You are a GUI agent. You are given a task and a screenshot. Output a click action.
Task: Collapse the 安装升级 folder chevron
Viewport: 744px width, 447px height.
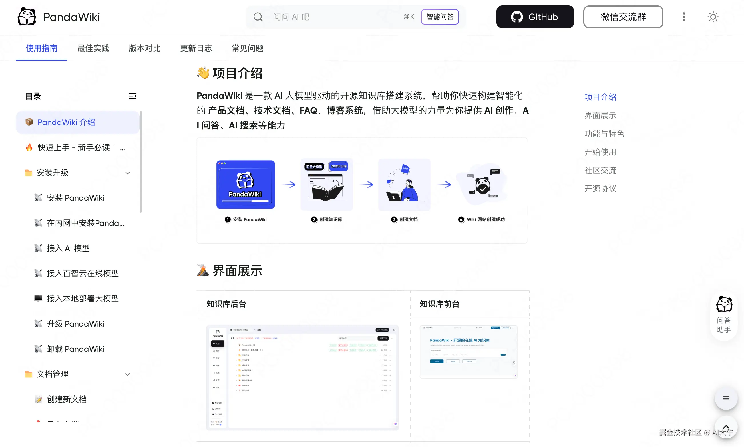pos(128,173)
